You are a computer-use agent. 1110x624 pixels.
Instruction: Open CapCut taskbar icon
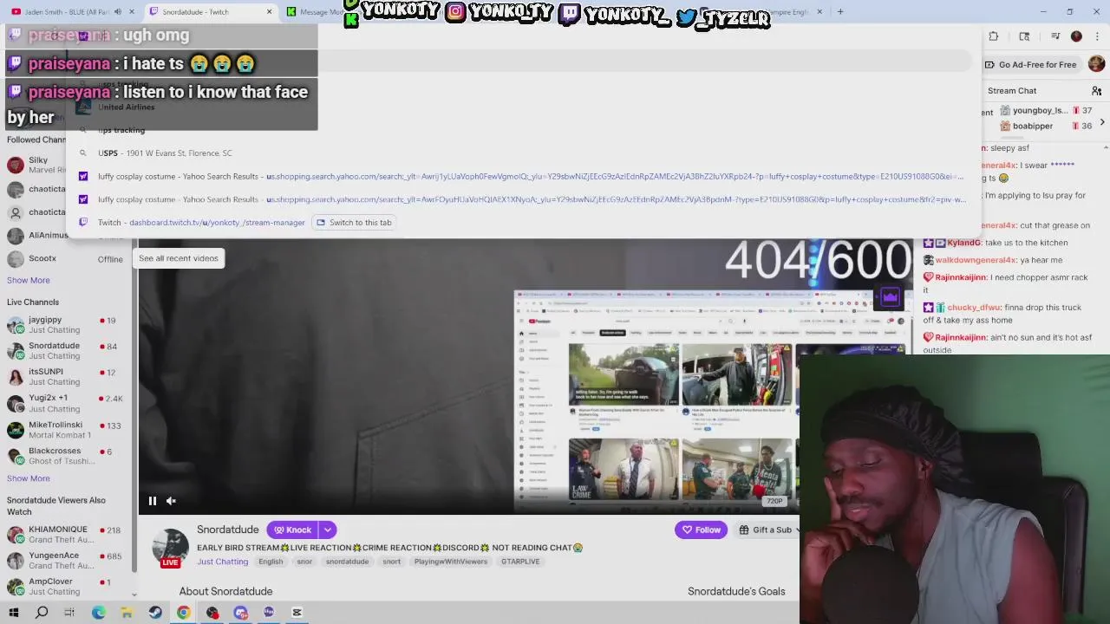tap(297, 613)
